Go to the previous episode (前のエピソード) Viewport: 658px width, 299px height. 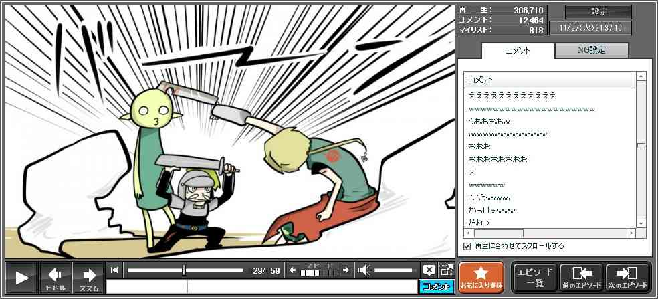point(581,277)
